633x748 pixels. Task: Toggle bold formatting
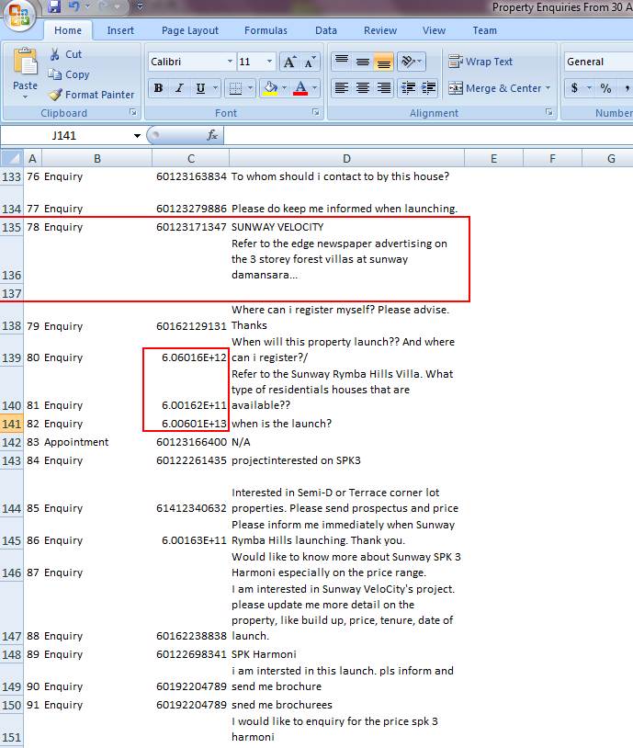tap(158, 88)
